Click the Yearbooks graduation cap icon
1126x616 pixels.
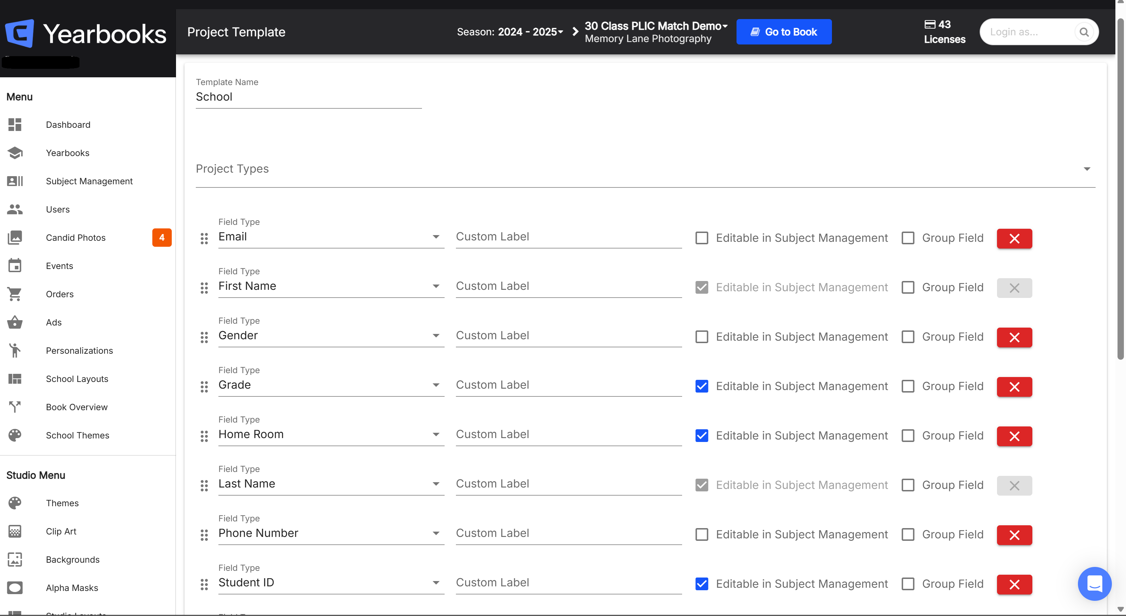pos(15,153)
